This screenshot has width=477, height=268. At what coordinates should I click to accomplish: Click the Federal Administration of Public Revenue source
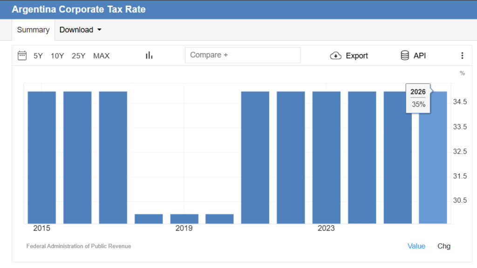[79, 246]
